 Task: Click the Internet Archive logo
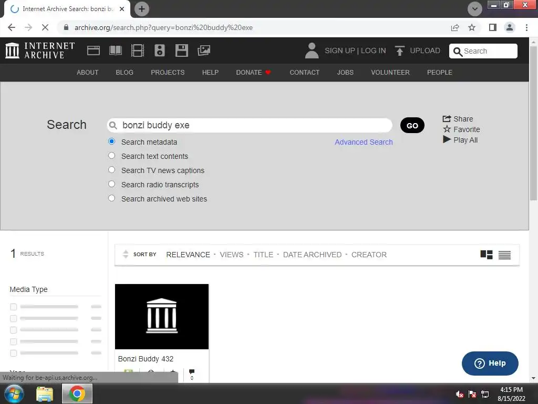pyautogui.click(x=40, y=50)
